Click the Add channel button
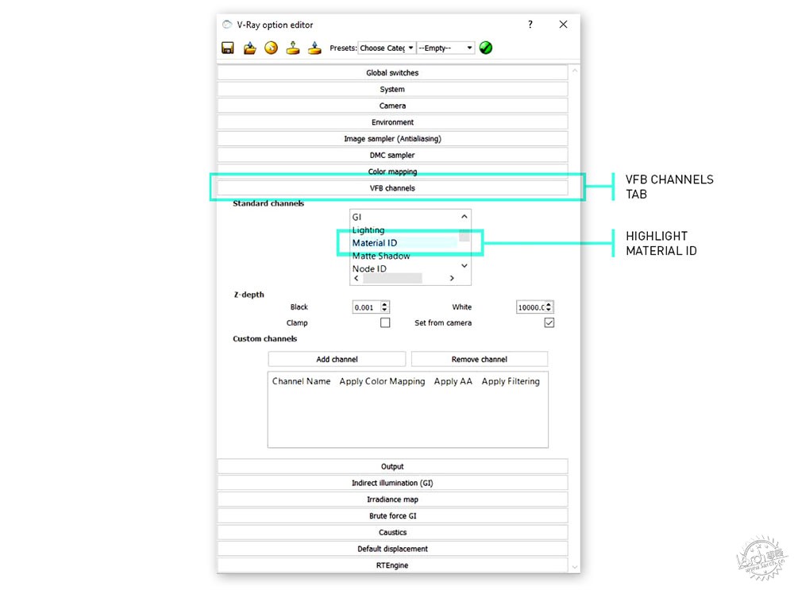Viewport: 794px width, 590px height. 337,359
